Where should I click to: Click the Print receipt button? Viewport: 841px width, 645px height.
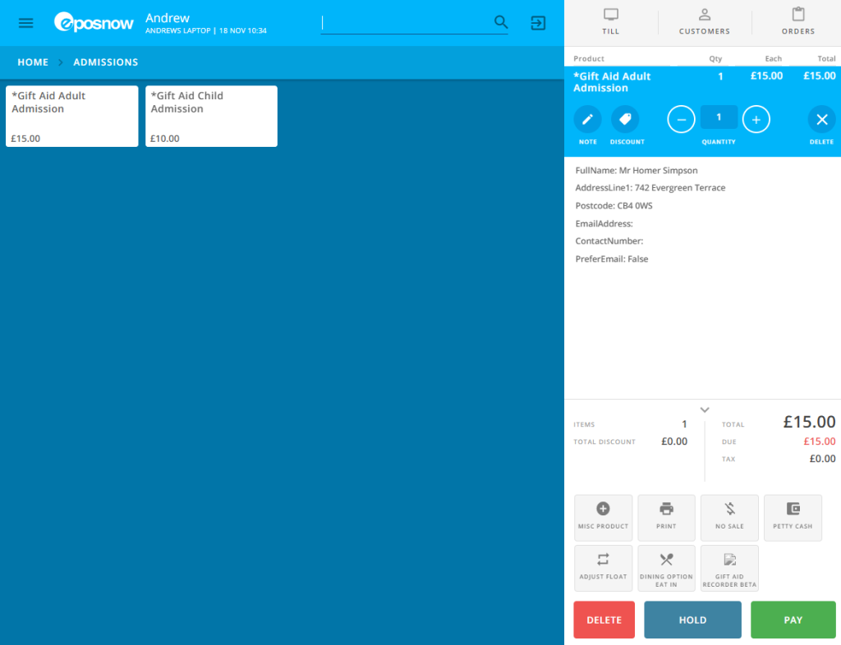click(x=666, y=518)
